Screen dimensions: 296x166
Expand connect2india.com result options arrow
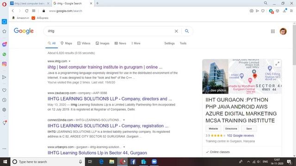(124, 120)
